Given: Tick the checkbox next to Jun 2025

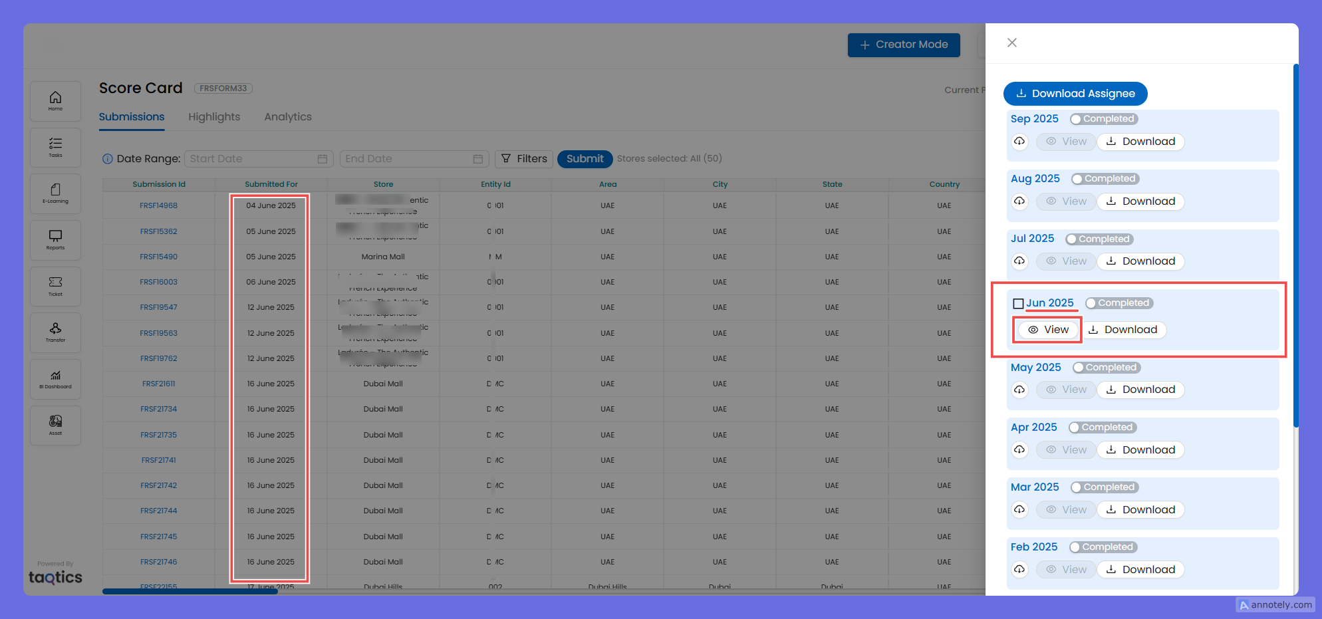Looking at the screenshot, I should coord(1018,304).
